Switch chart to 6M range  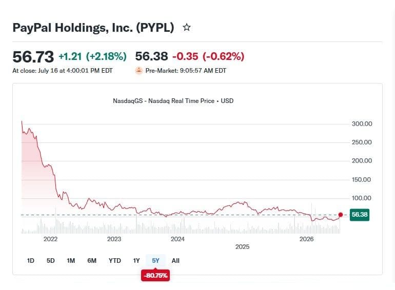point(92,261)
